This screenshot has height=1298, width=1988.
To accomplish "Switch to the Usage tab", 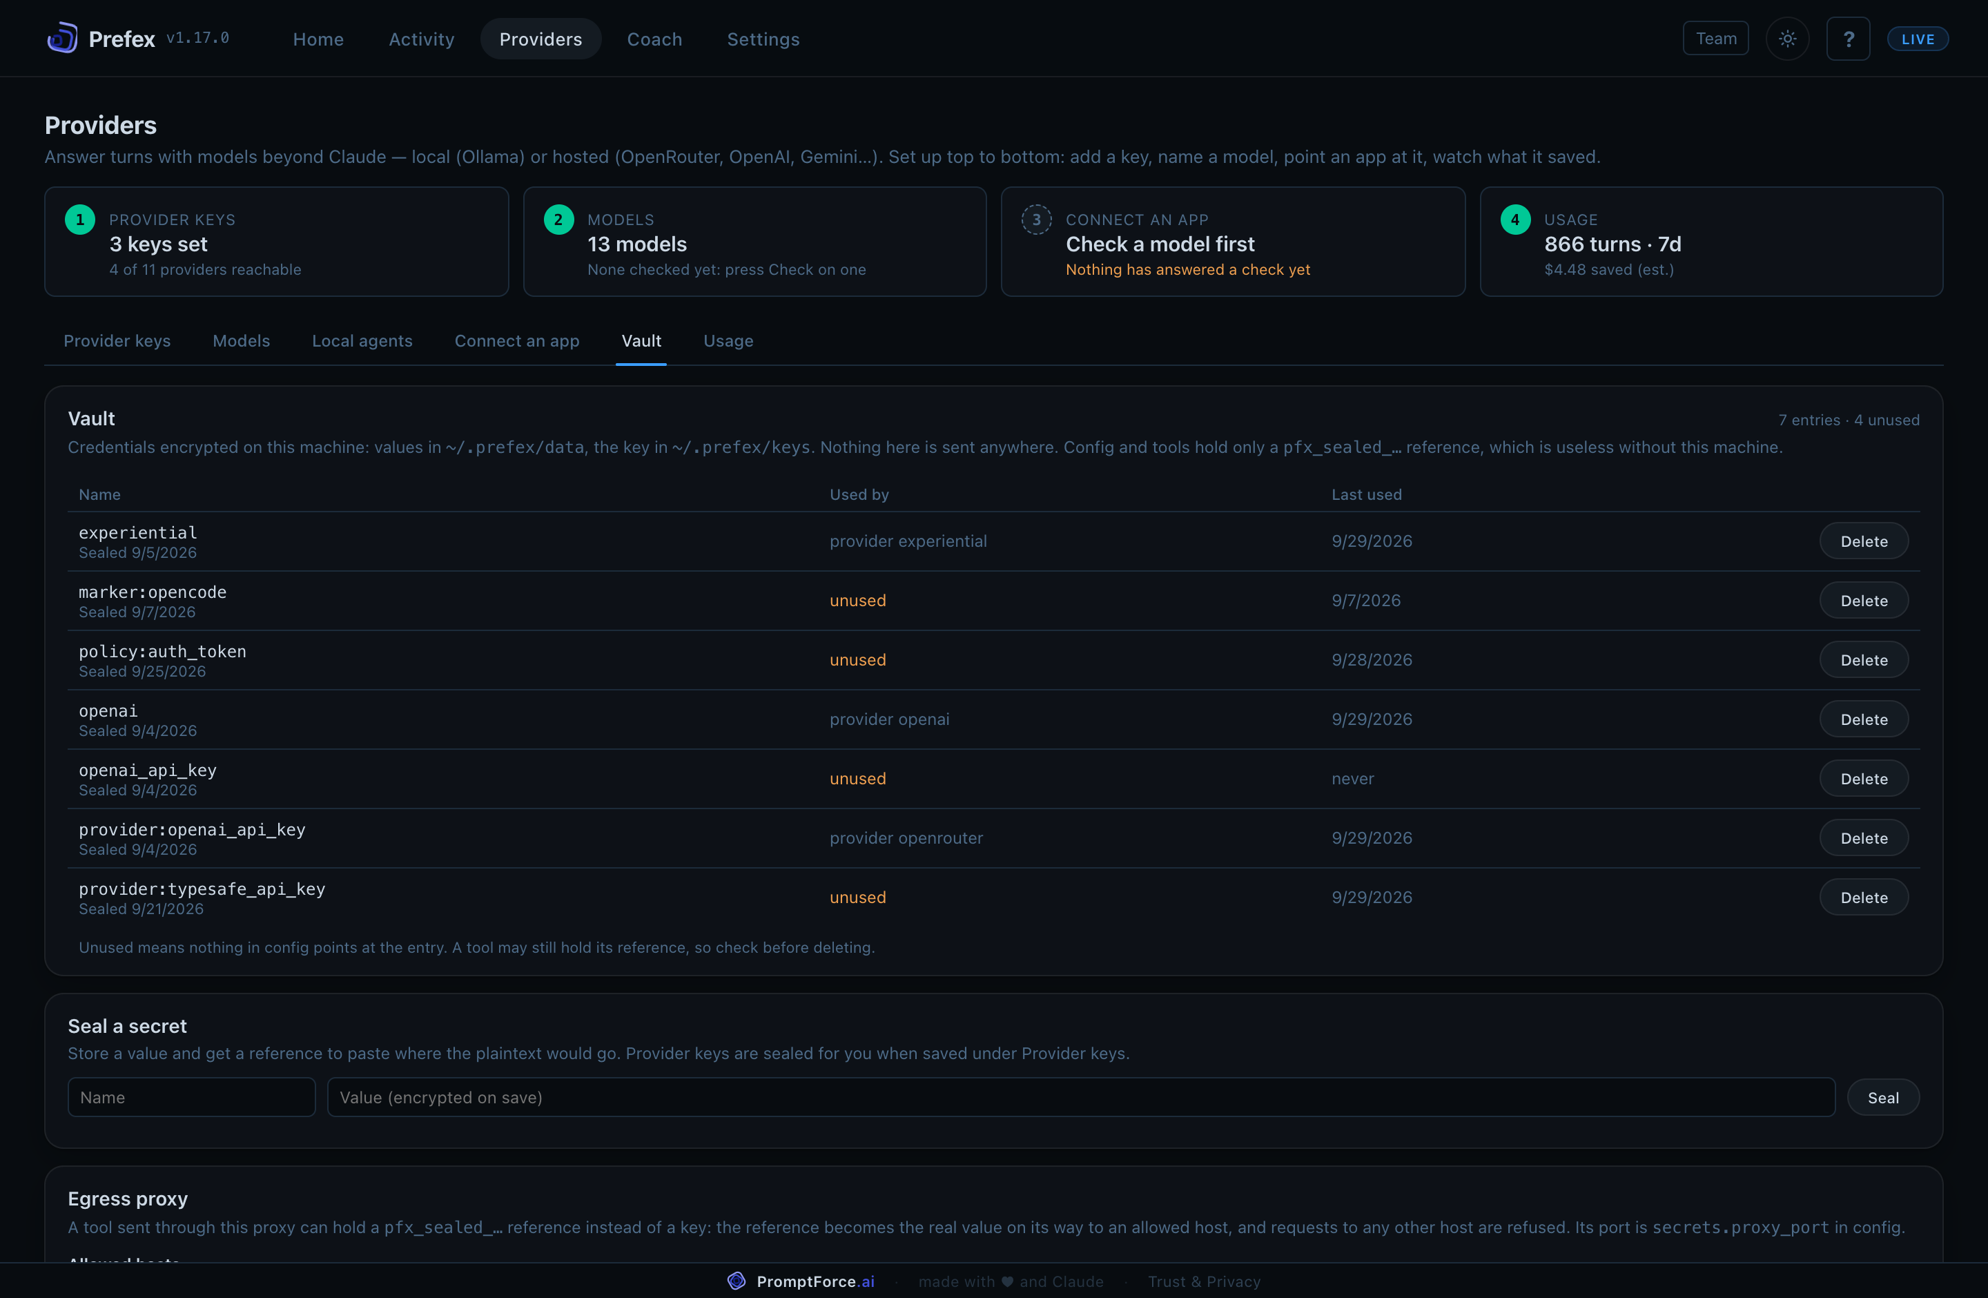I will 728,341.
